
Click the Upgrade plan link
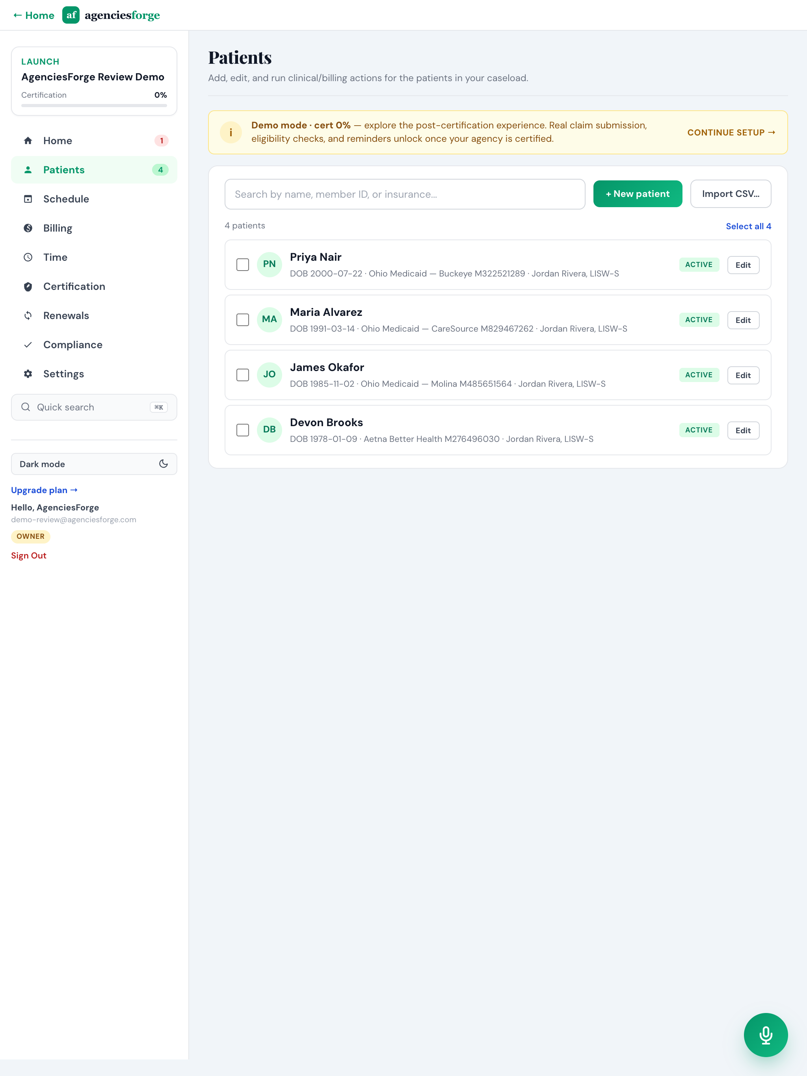44,490
